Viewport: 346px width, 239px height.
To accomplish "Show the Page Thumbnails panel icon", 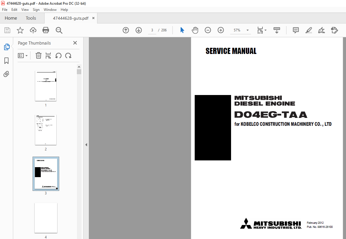I will click(7, 47).
